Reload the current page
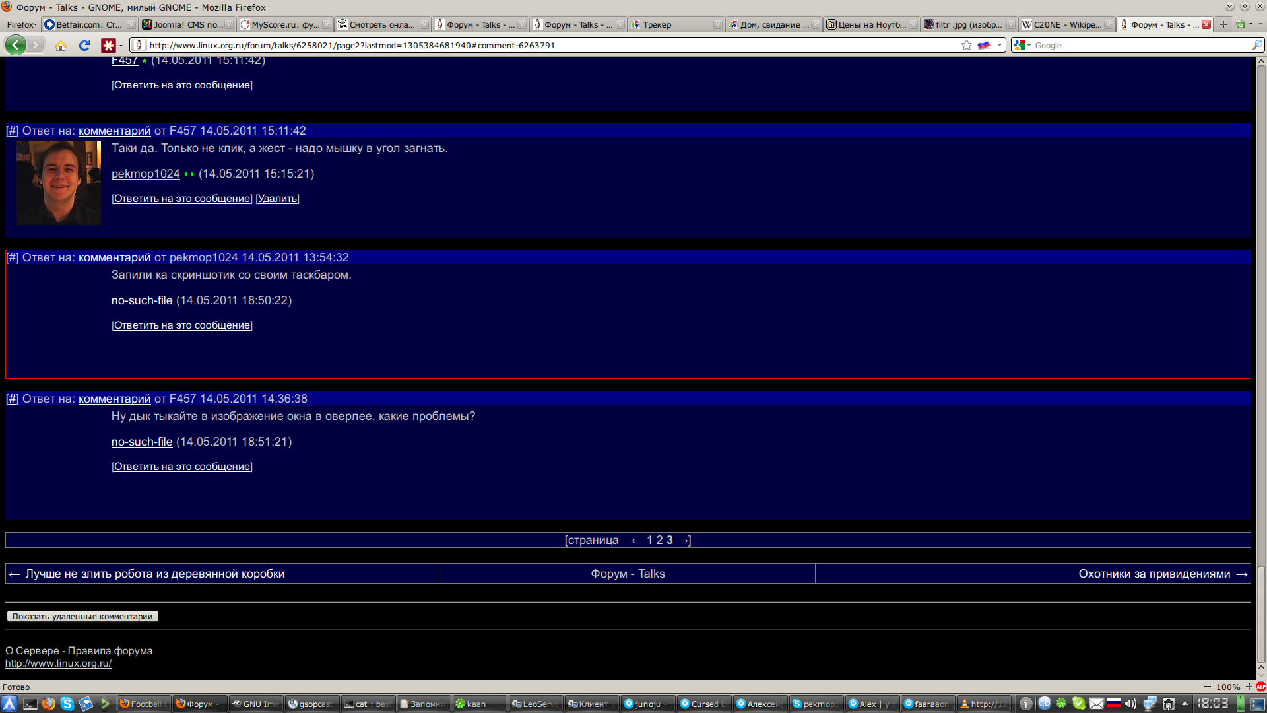 coord(84,46)
